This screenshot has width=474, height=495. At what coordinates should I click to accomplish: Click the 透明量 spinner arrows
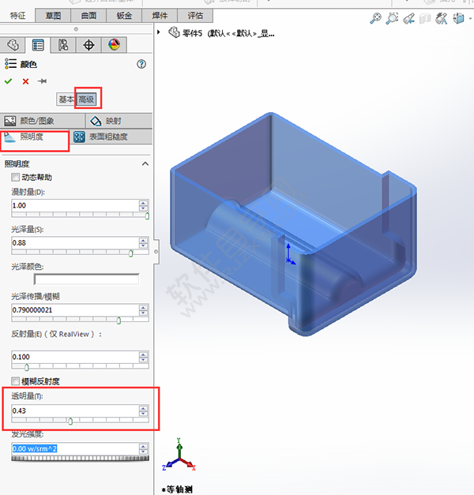[x=143, y=411]
